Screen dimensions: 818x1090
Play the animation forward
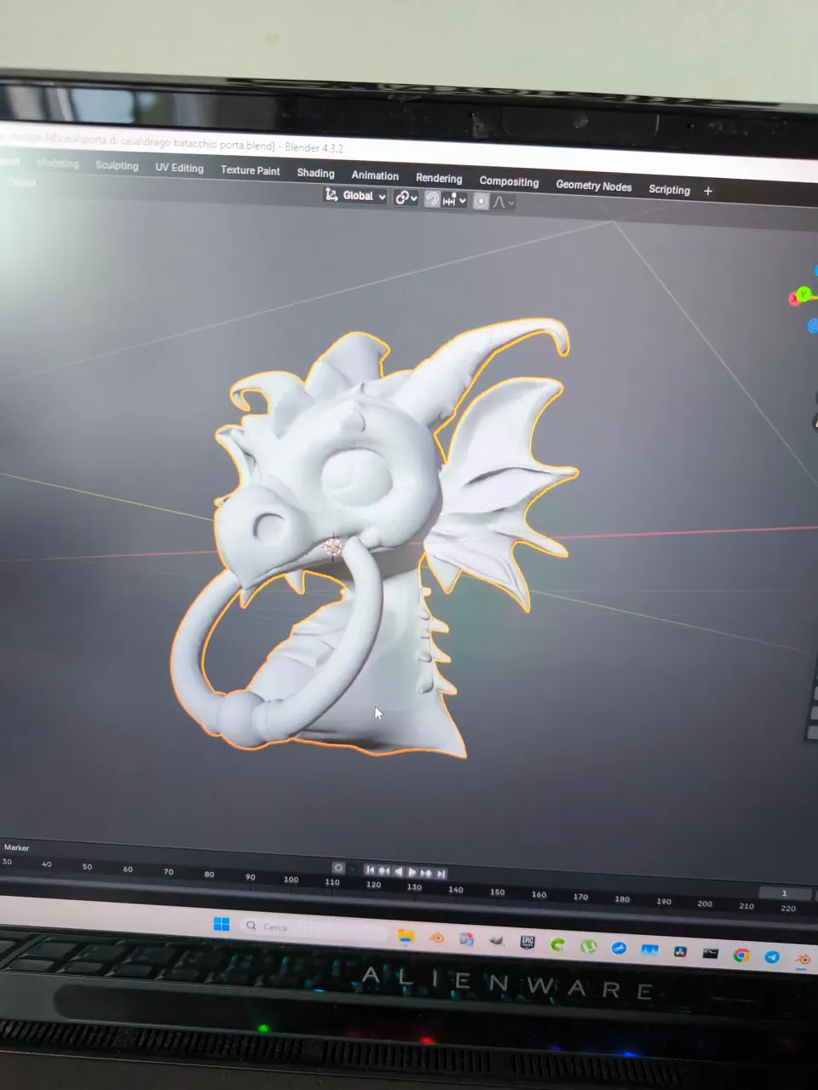pyautogui.click(x=412, y=873)
